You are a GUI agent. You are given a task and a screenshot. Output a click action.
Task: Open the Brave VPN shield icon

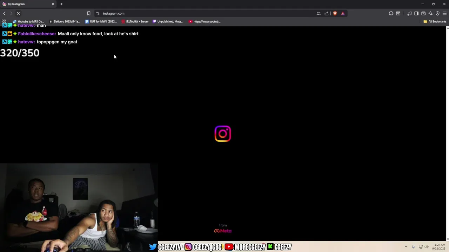click(x=437, y=13)
